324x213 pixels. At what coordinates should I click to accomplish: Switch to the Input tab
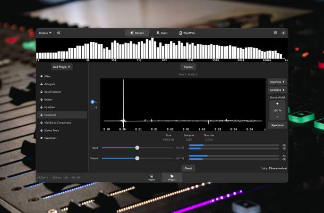162,33
